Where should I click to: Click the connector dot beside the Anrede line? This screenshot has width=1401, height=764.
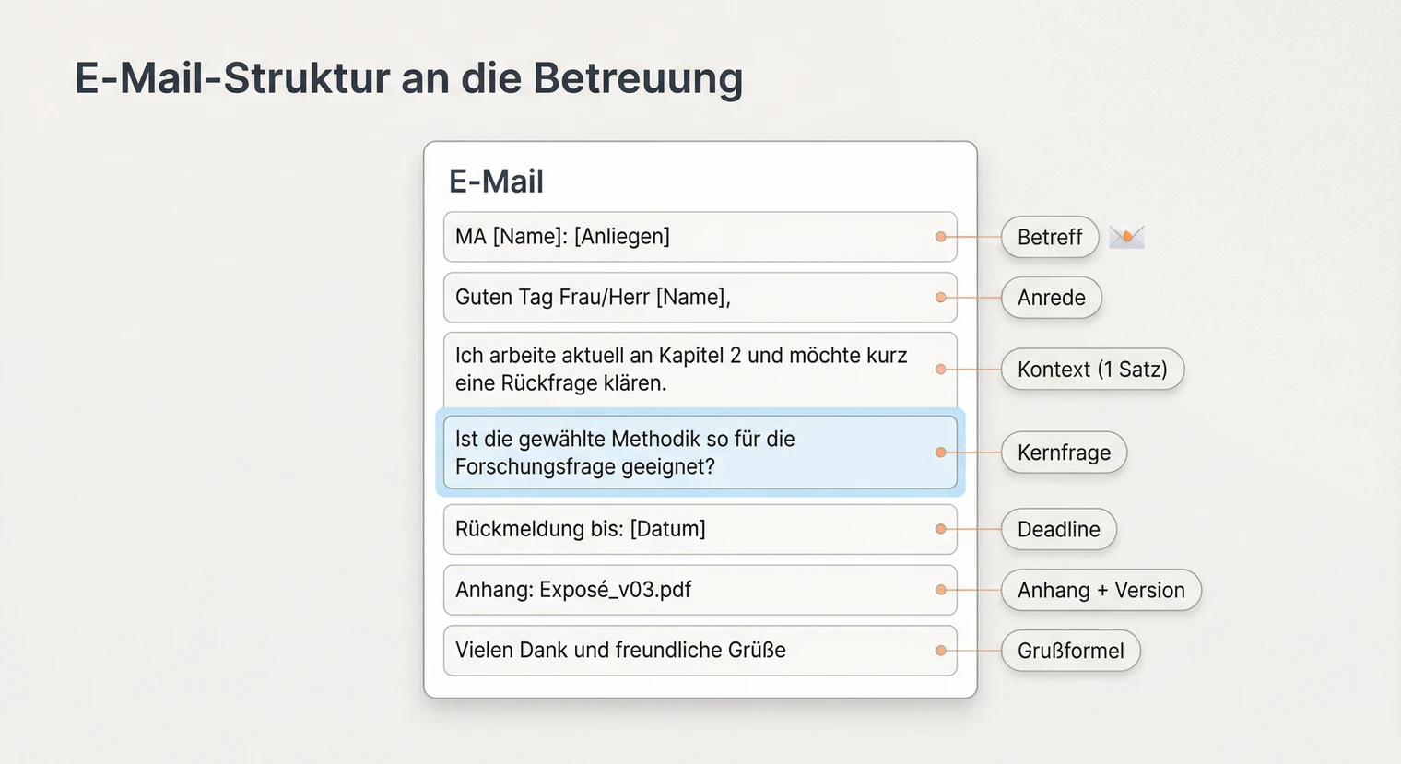940,297
